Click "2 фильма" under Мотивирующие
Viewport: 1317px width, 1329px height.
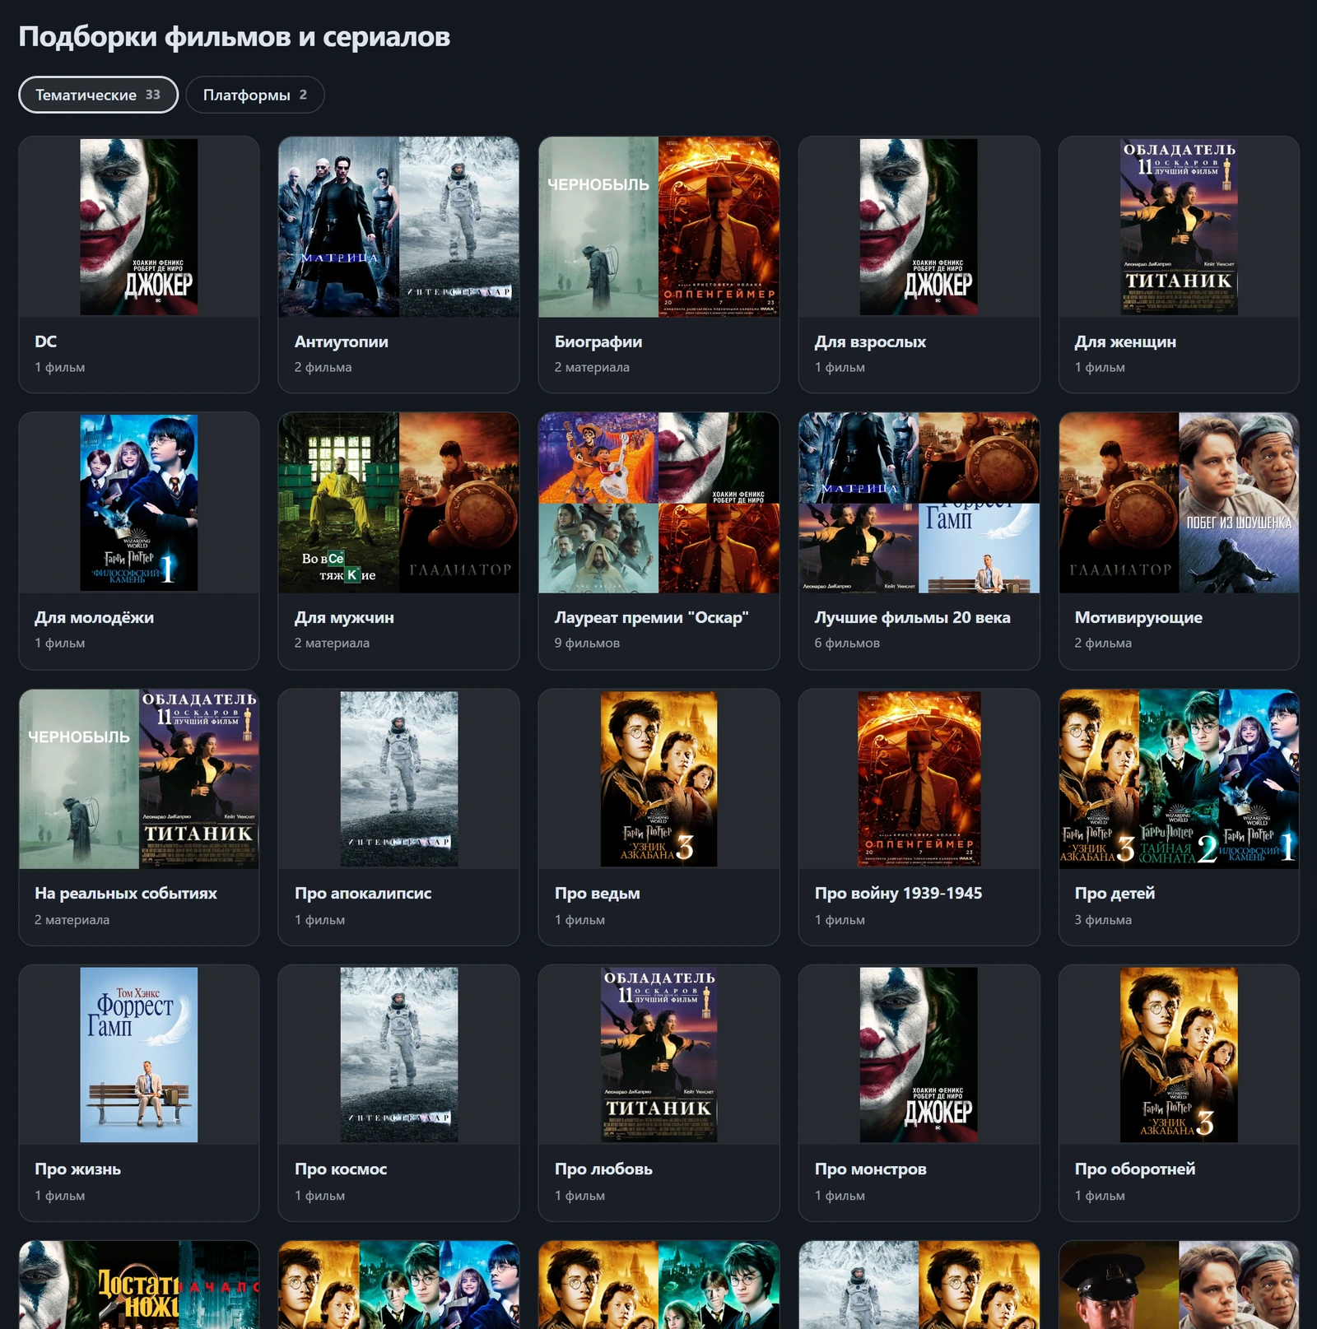[x=1103, y=643]
